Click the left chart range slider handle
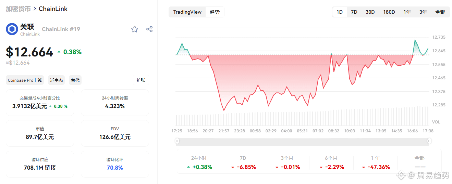The width and height of the screenshot is (452, 184). [x=177, y=141]
